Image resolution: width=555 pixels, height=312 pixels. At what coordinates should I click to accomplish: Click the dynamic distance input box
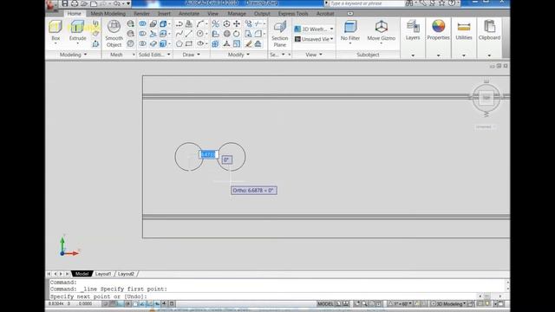pyautogui.click(x=209, y=154)
